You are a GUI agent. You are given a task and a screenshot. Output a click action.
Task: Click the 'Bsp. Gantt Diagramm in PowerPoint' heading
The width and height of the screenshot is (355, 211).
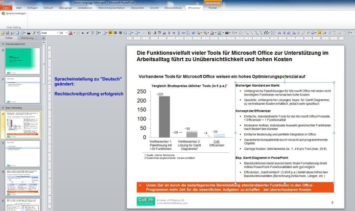(262, 158)
